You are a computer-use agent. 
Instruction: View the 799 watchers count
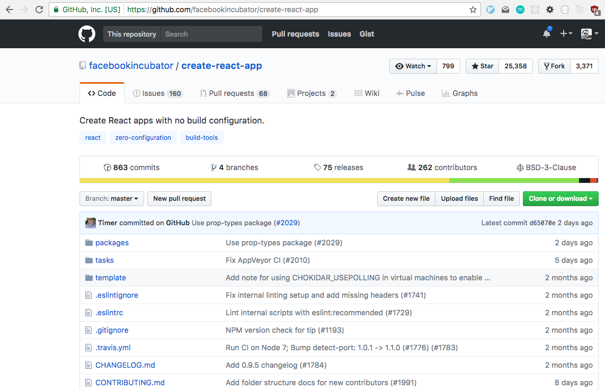pos(448,66)
